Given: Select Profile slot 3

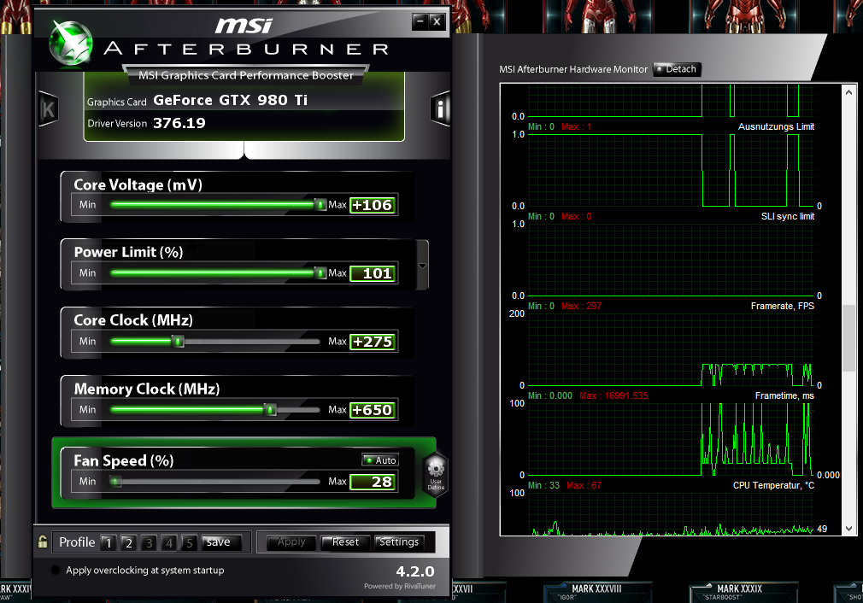Looking at the screenshot, I should (x=150, y=542).
